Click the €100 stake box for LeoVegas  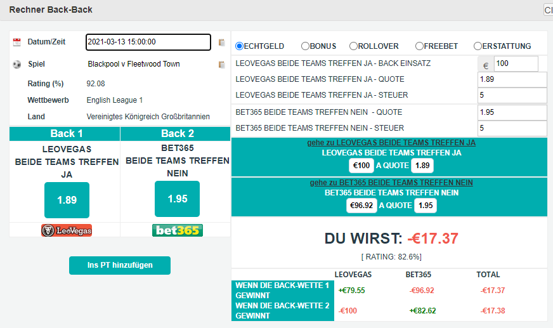coord(361,166)
